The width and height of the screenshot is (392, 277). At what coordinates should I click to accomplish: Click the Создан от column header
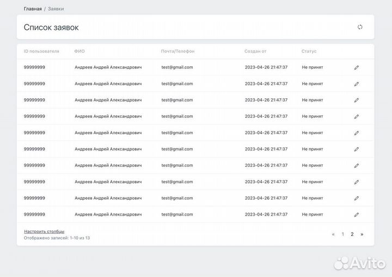(255, 51)
